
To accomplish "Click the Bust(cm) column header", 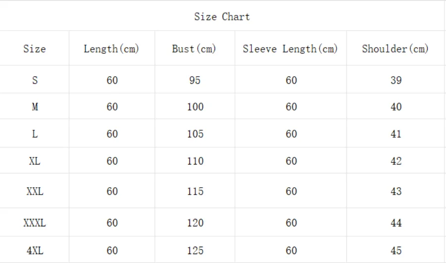I will pyautogui.click(x=194, y=49).
